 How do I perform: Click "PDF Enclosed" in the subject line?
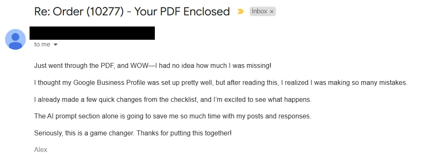click(x=193, y=12)
